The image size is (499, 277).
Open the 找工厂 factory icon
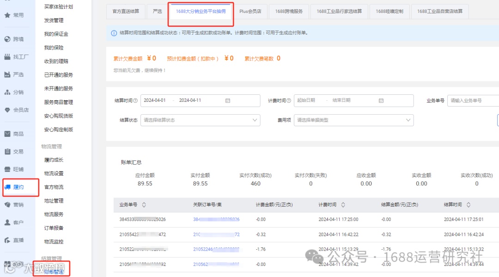click(x=7, y=57)
